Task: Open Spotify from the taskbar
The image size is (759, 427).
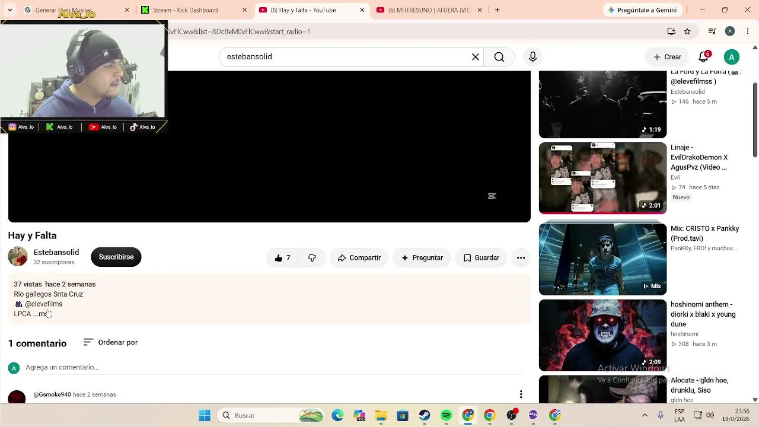Action: (x=447, y=416)
